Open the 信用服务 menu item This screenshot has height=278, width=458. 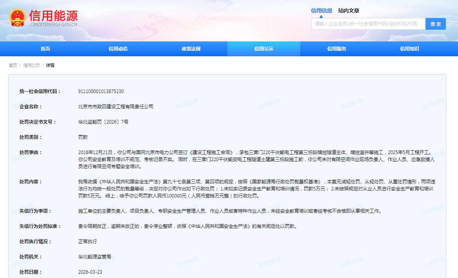[x=337, y=49]
